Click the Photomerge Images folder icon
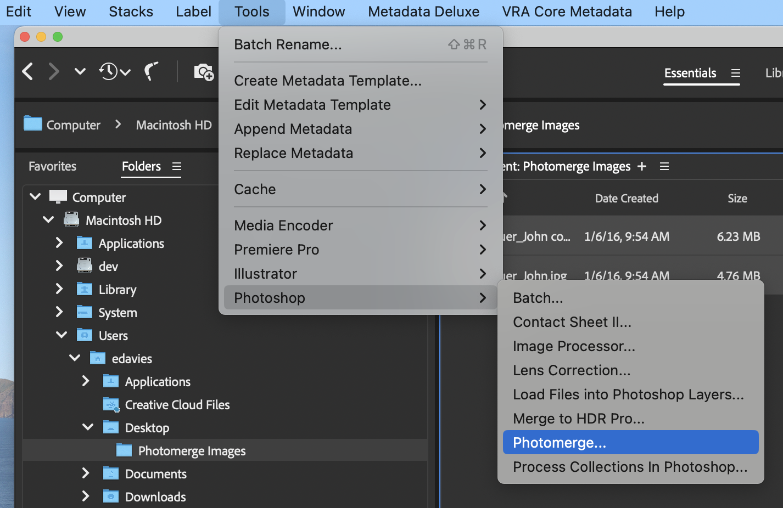This screenshot has height=508, width=783. point(125,450)
